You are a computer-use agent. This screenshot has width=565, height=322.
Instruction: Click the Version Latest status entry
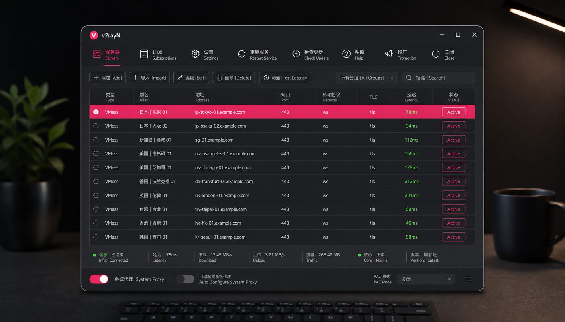(x=424, y=257)
